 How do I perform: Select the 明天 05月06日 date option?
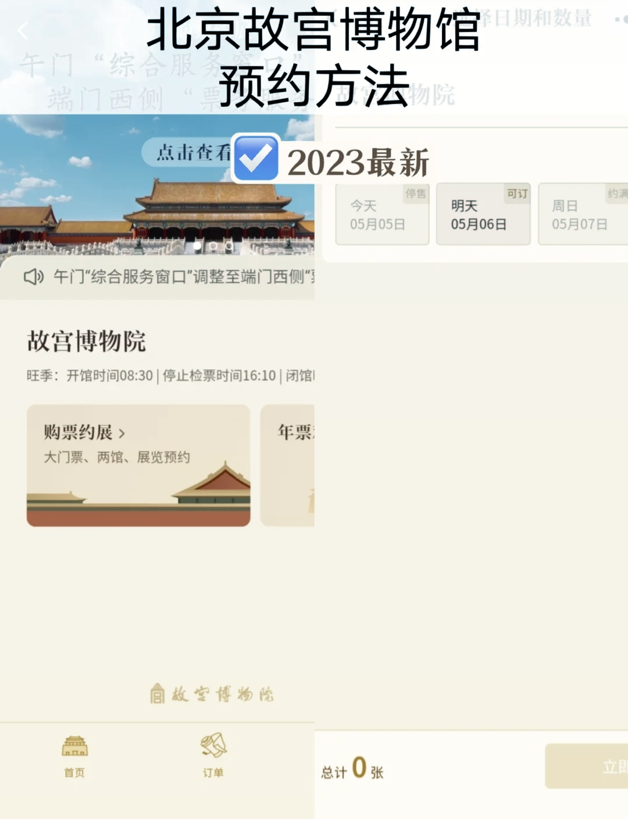(x=483, y=214)
